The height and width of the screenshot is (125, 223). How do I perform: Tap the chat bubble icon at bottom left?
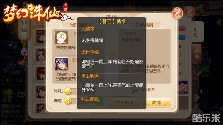(x=21, y=95)
